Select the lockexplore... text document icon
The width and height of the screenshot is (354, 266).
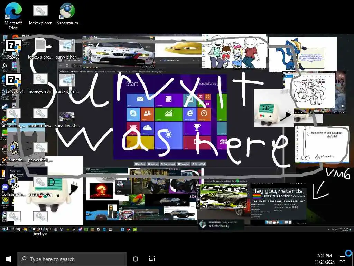[40, 48]
